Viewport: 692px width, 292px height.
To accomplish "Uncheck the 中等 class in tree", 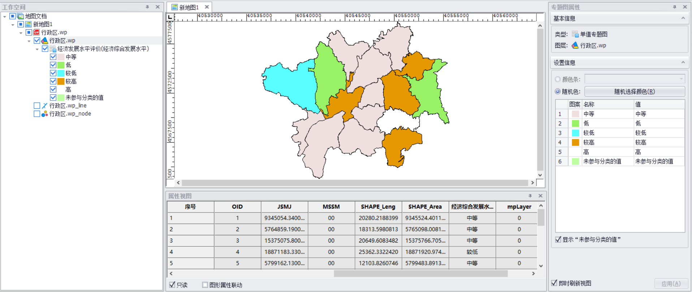I will point(53,57).
